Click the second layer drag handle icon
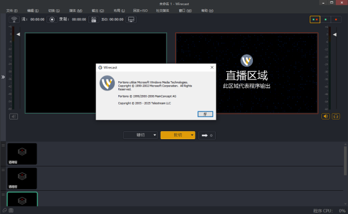This screenshot has height=214, width=348. click(x=3, y=170)
